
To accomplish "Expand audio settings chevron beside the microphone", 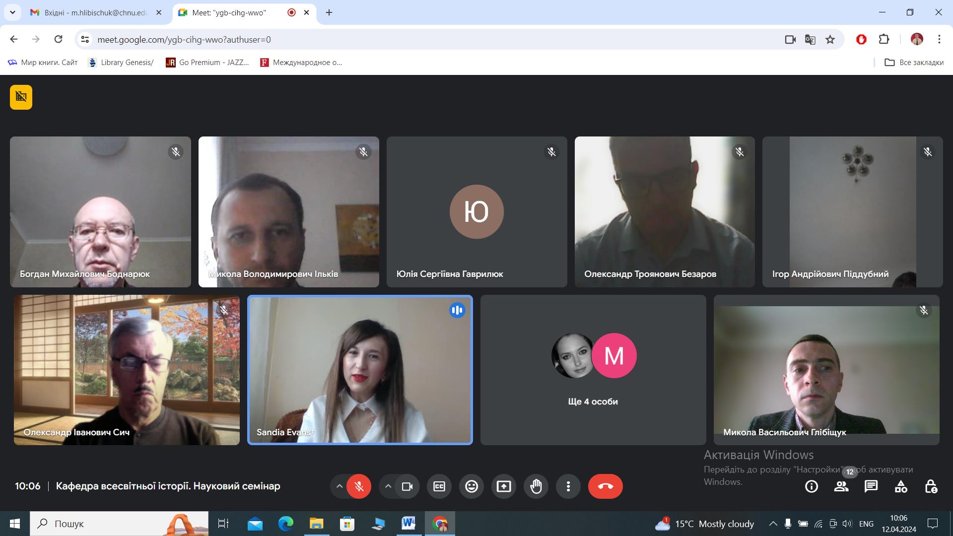I will [339, 486].
